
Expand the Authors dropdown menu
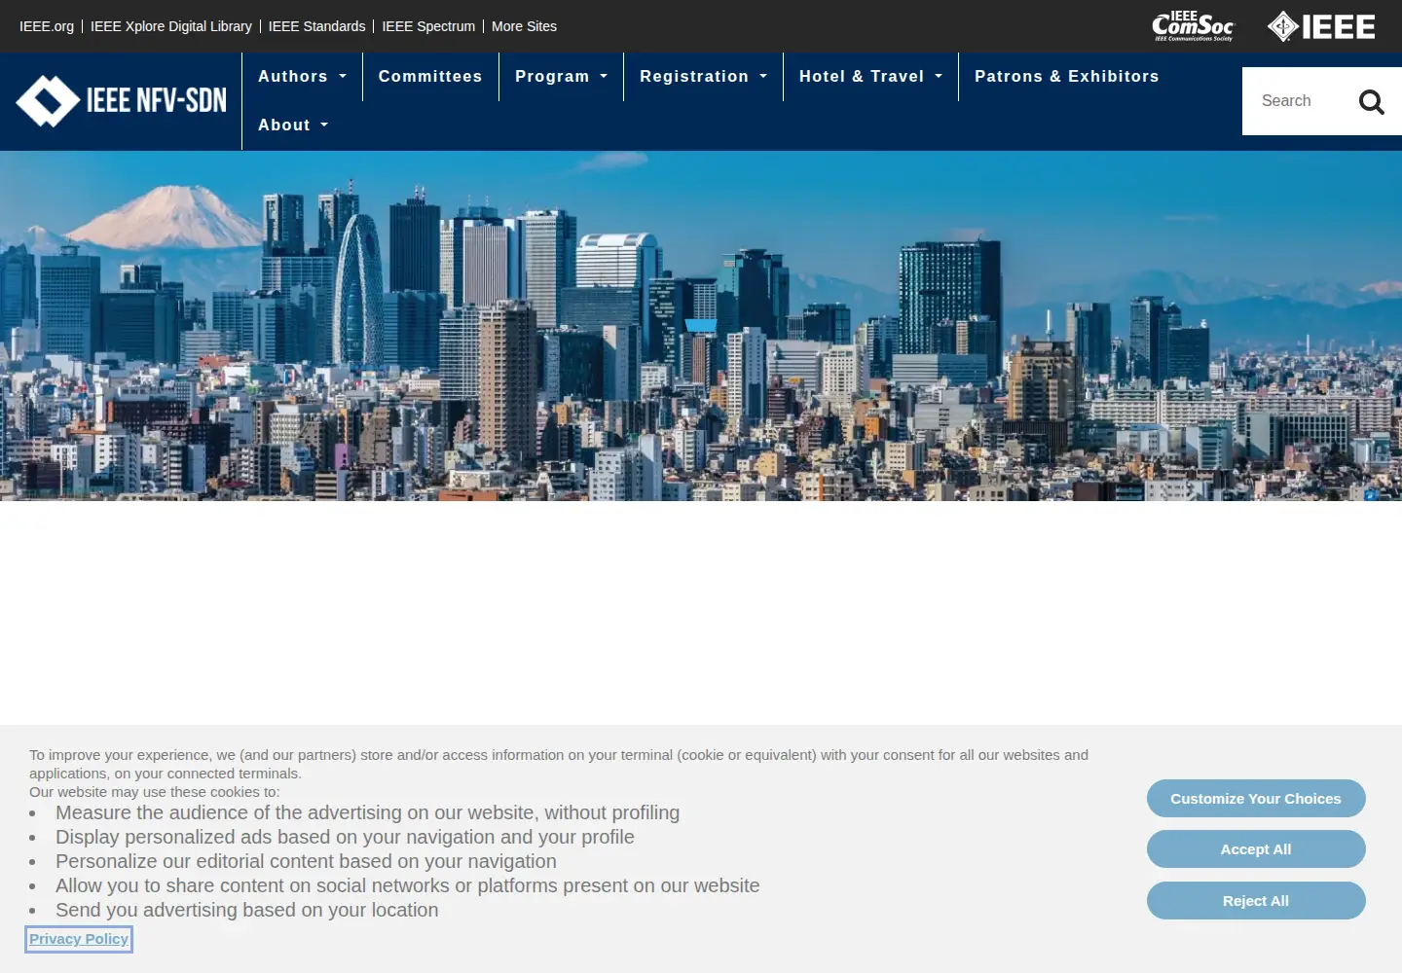pyautogui.click(x=302, y=77)
